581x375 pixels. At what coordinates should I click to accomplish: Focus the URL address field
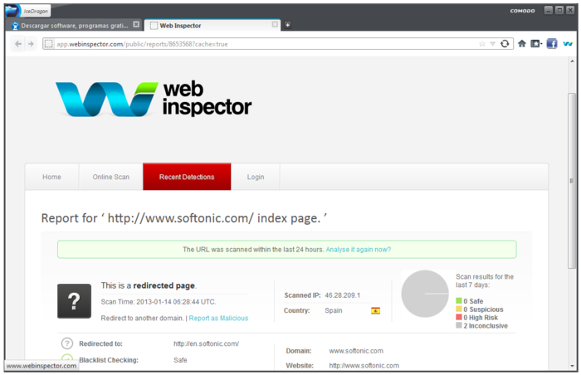point(259,44)
